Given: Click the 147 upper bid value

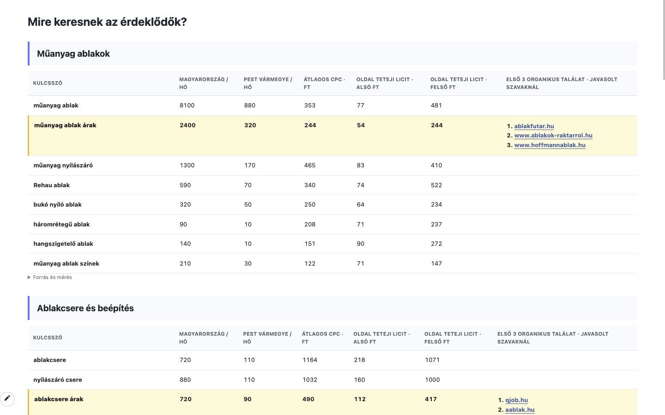Looking at the screenshot, I should [436, 263].
